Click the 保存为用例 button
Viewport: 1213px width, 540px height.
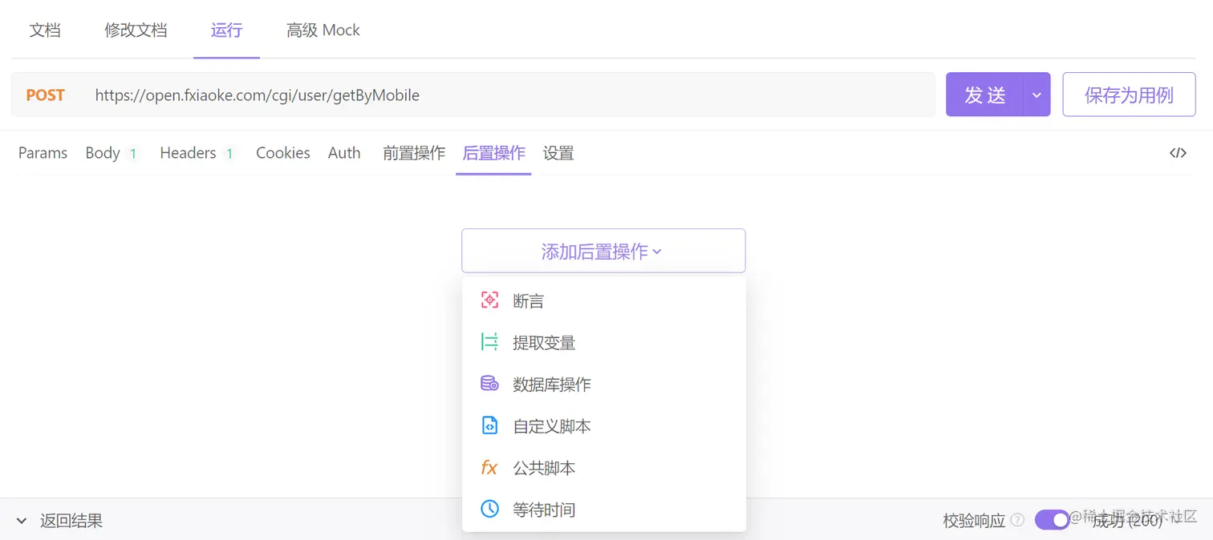1129,94
